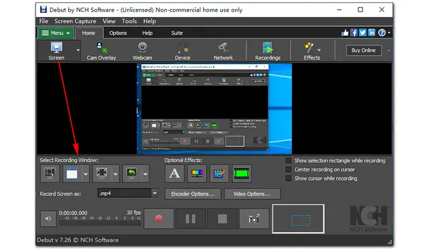Open the green Menu dropdown

coord(56,33)
